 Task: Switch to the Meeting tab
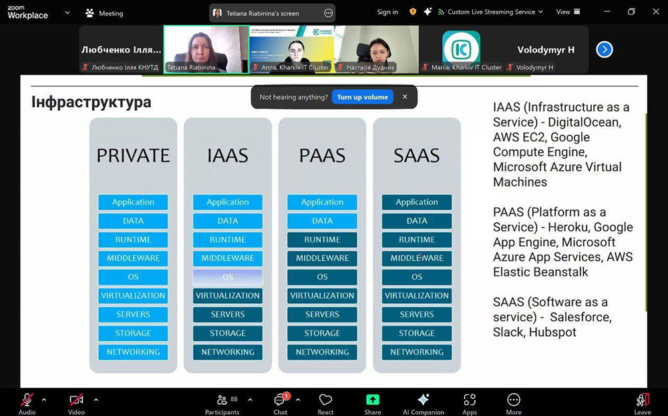(x=104, y=13)
